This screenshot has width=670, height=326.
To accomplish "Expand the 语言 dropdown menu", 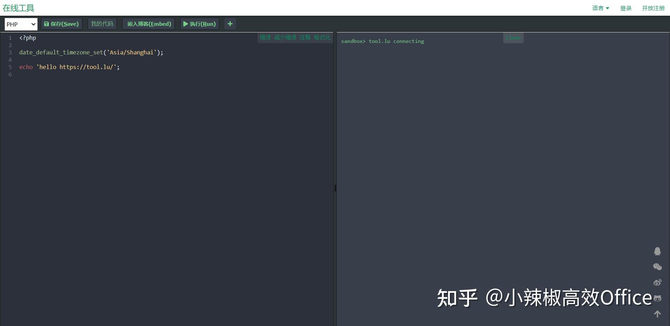I will pos(600,8).
